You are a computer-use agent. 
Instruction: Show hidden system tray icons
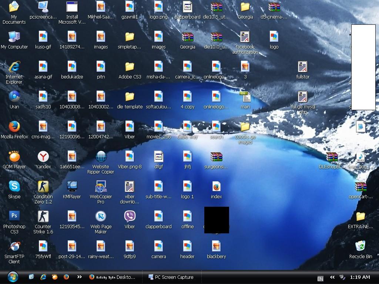point(332,277)
